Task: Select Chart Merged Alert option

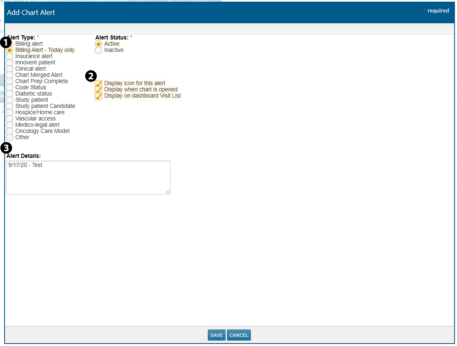Action: click(x=10, y=75)
